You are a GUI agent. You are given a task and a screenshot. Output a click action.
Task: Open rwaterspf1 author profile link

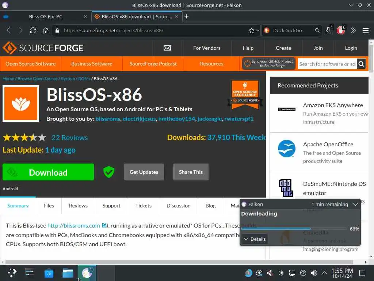click(x=239, y=119)
